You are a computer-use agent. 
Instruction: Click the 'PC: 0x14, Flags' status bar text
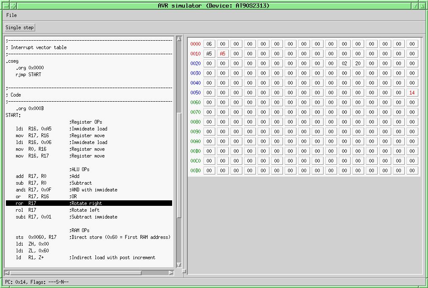point(37,282)
